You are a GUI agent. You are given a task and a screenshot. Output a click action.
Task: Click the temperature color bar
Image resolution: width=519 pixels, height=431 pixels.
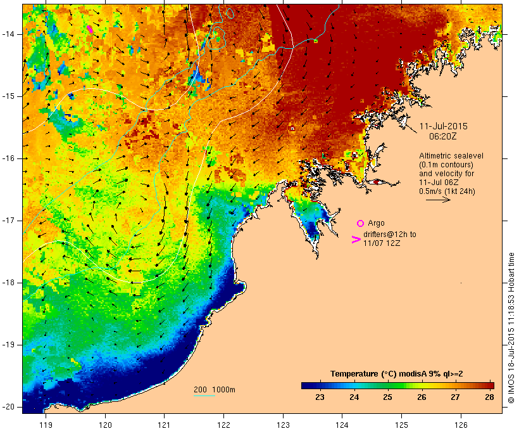[x=397, y=385]
